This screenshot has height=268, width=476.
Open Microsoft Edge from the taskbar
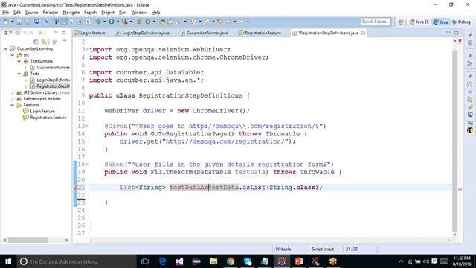point(162,261)
